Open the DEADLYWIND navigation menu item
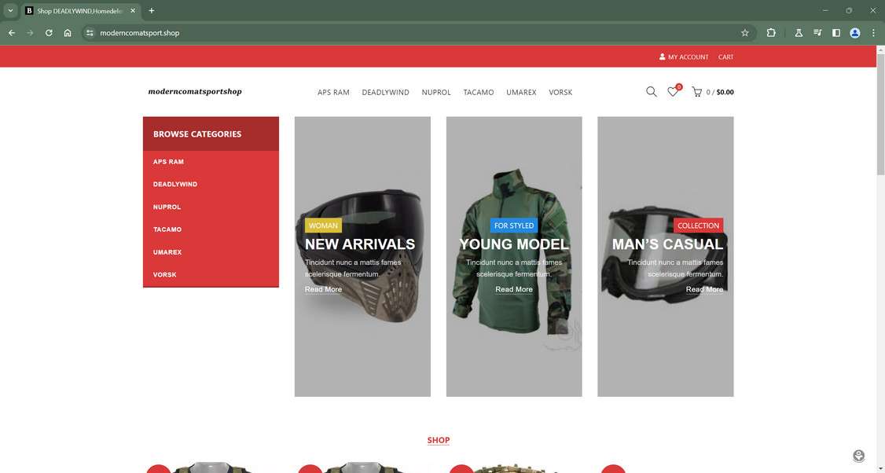This screenshot has height=473, width=885. coord(385,93)
